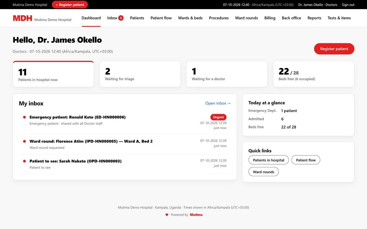Click Dr. James Okello · Doctors in top bar
Screen dimensions: 367x229
point(318,5)
